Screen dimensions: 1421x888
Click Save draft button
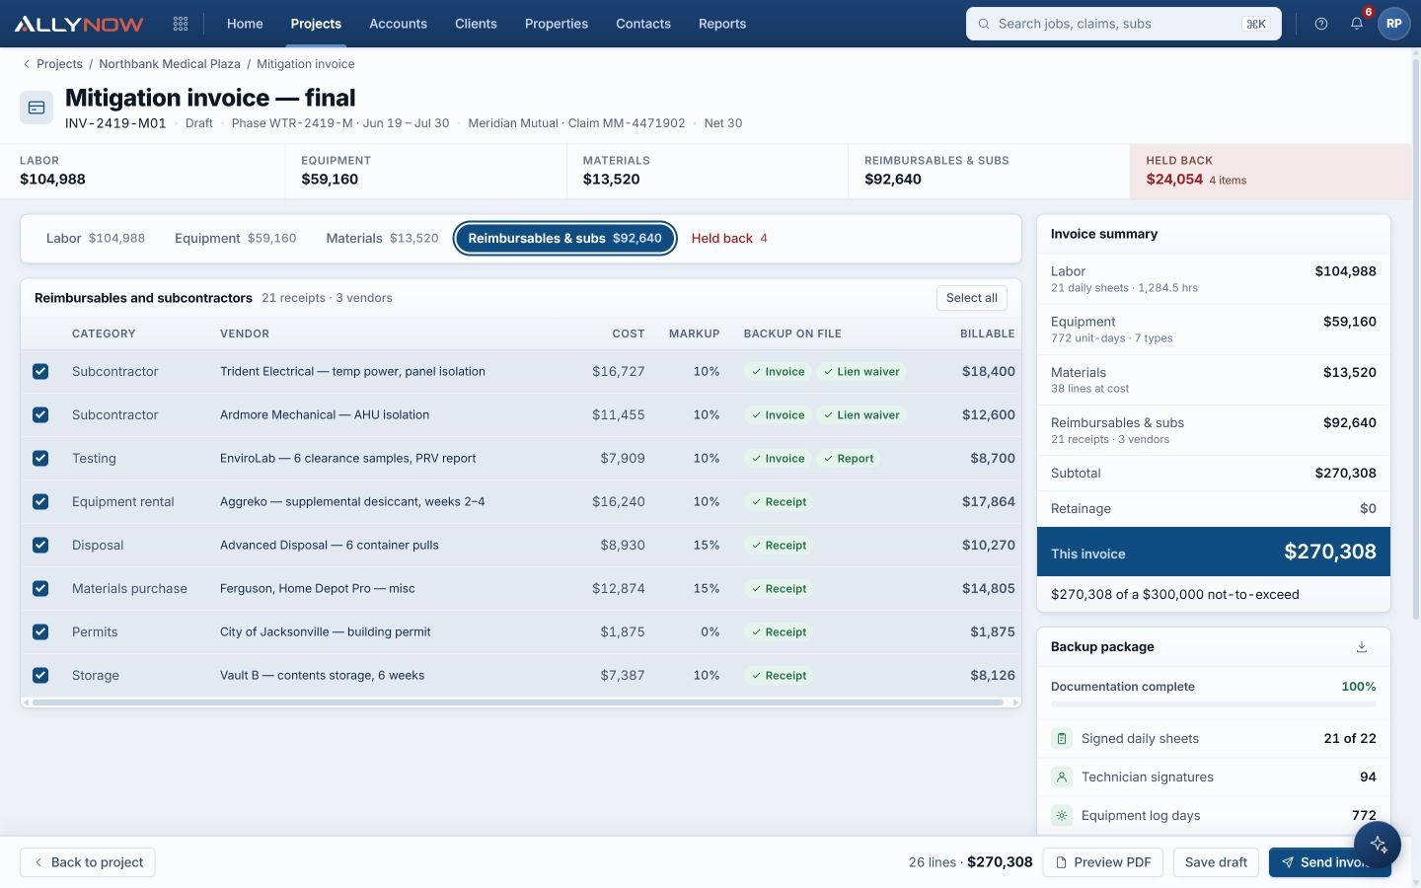[1216, 862]
